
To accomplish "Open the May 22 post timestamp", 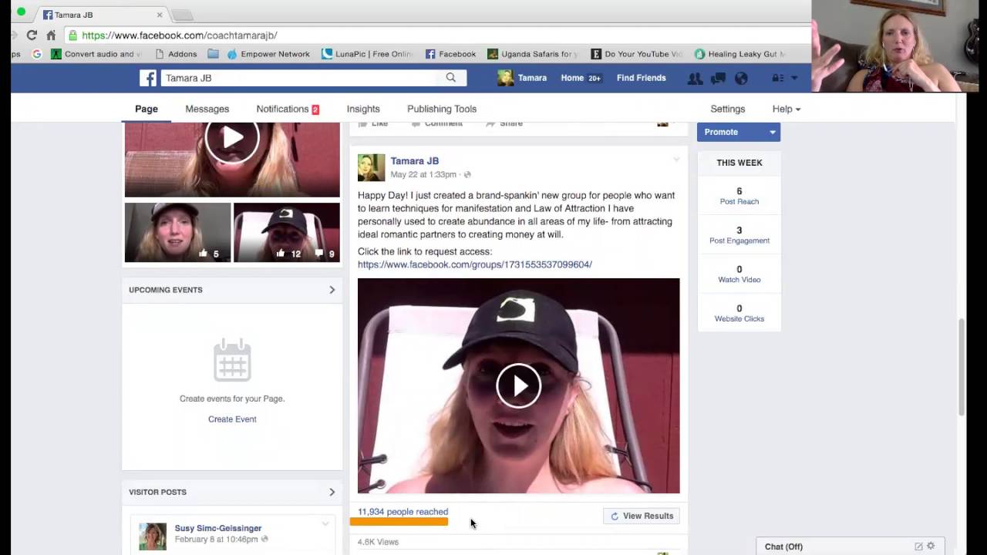I will click(423, 175).
